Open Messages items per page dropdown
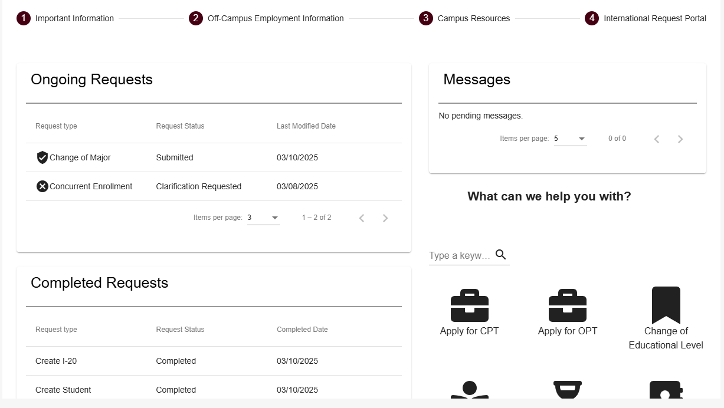Image resolution: width=724 pixels, height=408 pixels. 571,139
